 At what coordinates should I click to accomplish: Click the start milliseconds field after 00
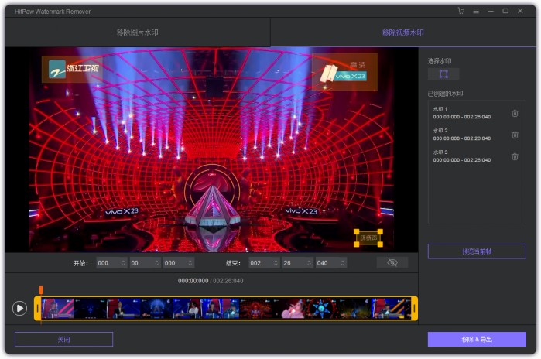tap(179, 263)
